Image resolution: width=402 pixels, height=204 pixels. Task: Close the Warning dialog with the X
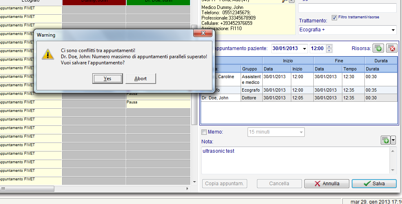coord(203,33)
